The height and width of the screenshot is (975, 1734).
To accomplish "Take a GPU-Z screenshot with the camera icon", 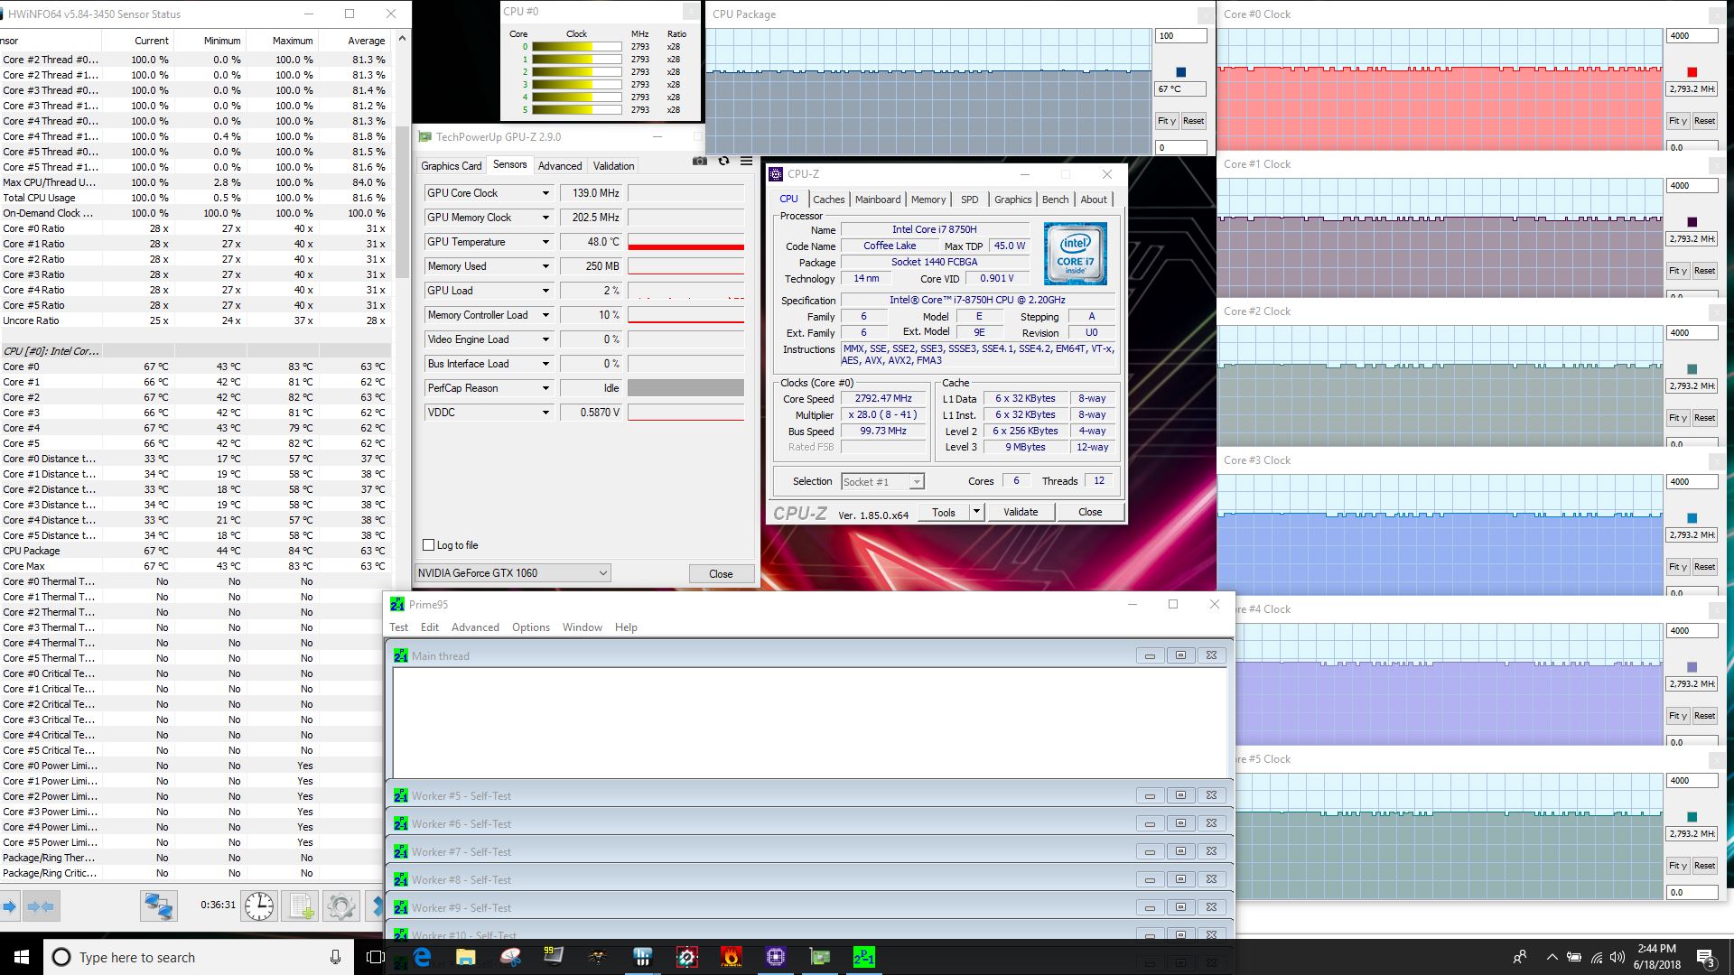I will click(x=700, y=162).
